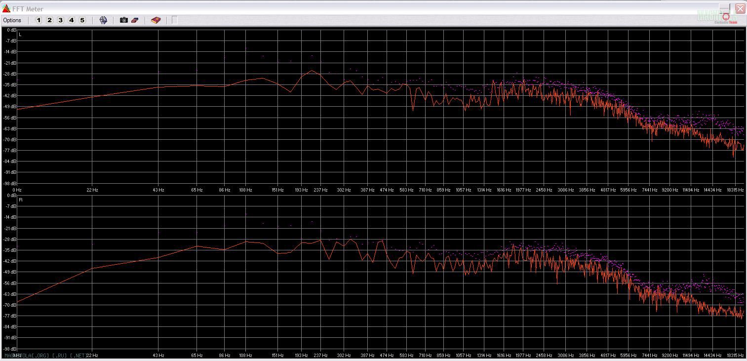Click the 18315 Hz label under L graph

pyautogui.click(x=735, y=190)
